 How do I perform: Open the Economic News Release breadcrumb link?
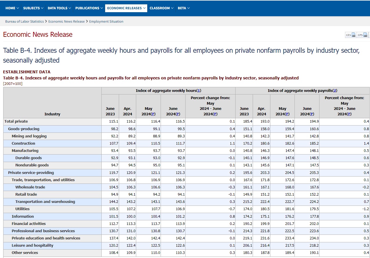67,21
